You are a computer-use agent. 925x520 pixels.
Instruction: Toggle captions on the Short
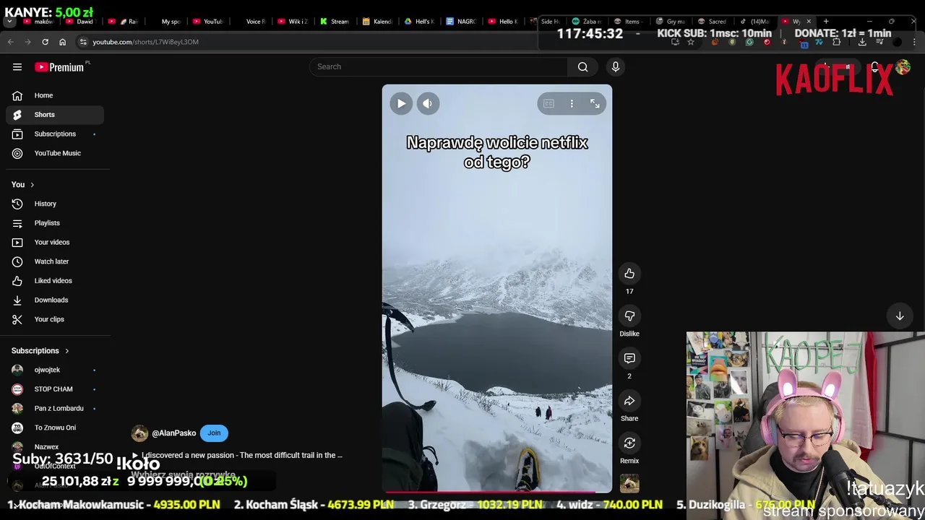[x=548, y=104]
